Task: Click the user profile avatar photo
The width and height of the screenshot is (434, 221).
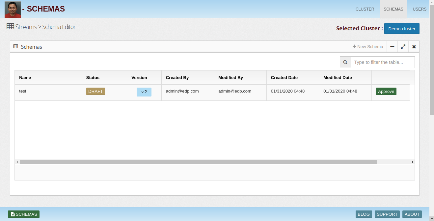Action: [13, 9]
